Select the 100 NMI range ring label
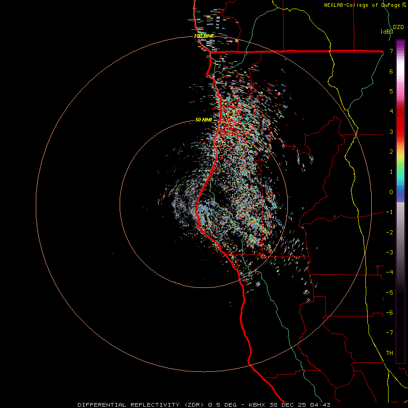Image resolution: width=408 pixels, height=408 pixels. coord(204,36)
